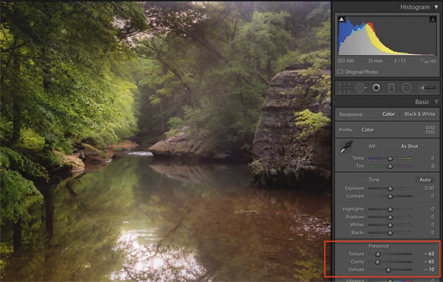Click the Blacks slider handle

click(x=390, y=233)
